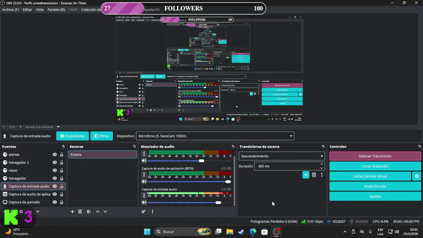Open Propiedades of selected source
423x238 pixels.
pyautogui.click(x=72, y=136)
